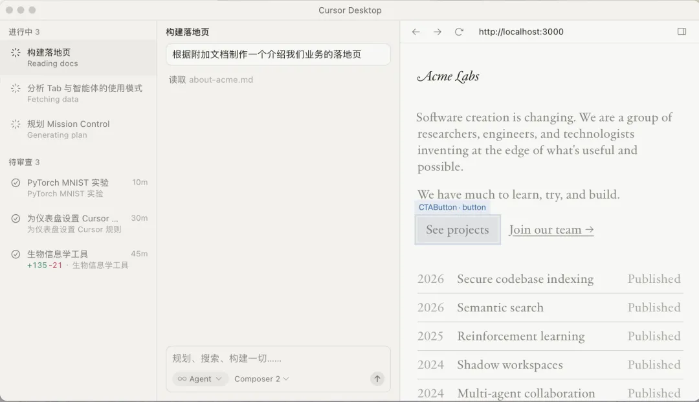699x402 pixels.
Task: Open the Reinforcement learning project row
Action: pyautogui.click(x=550, y=336)
